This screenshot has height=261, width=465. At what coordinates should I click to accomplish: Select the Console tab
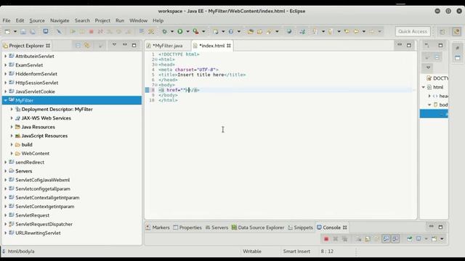pos(331,227)
